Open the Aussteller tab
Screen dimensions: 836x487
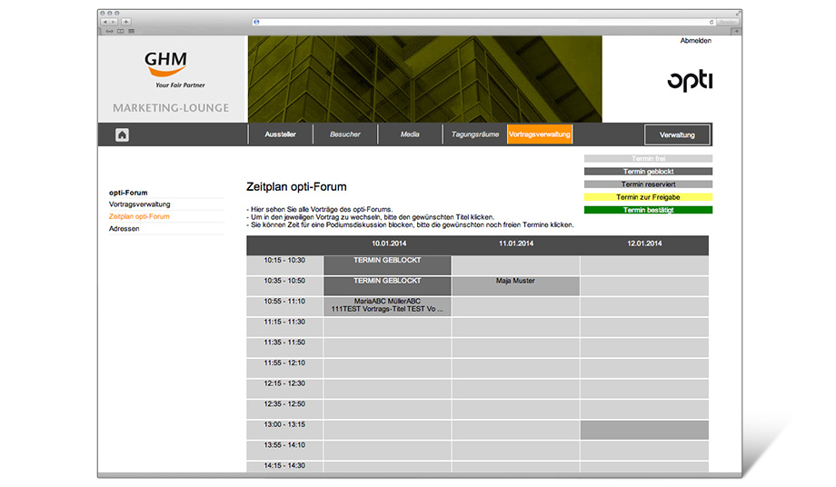280,134
